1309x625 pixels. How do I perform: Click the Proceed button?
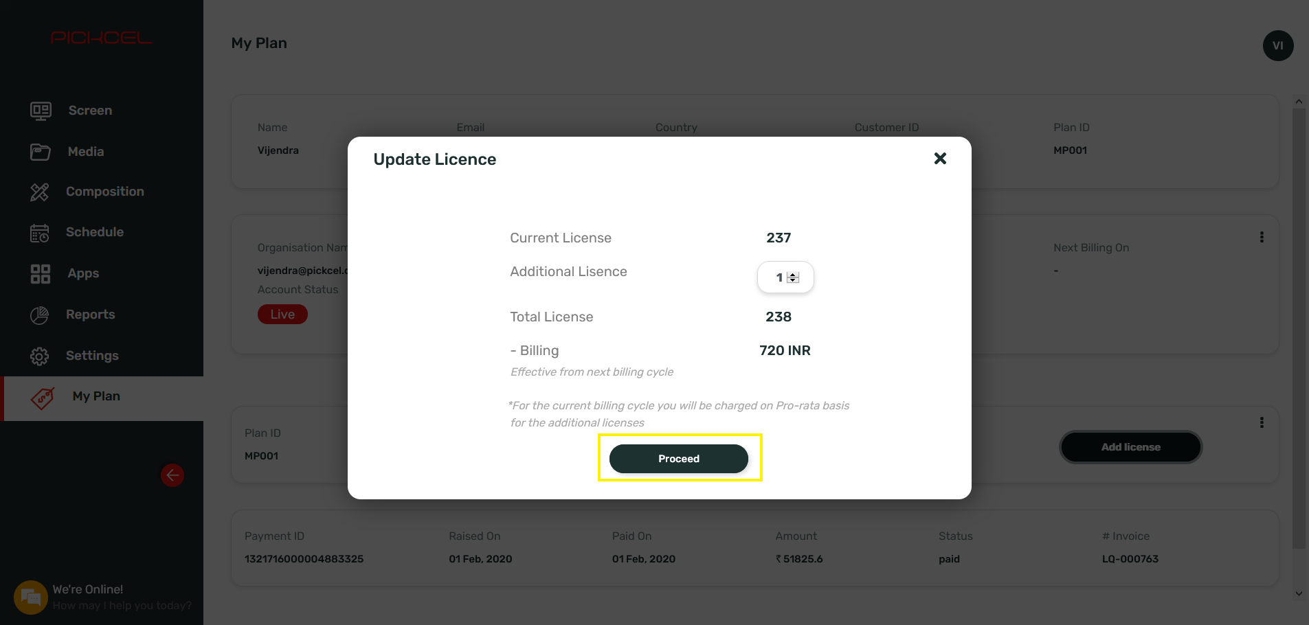tap(679, 459)
